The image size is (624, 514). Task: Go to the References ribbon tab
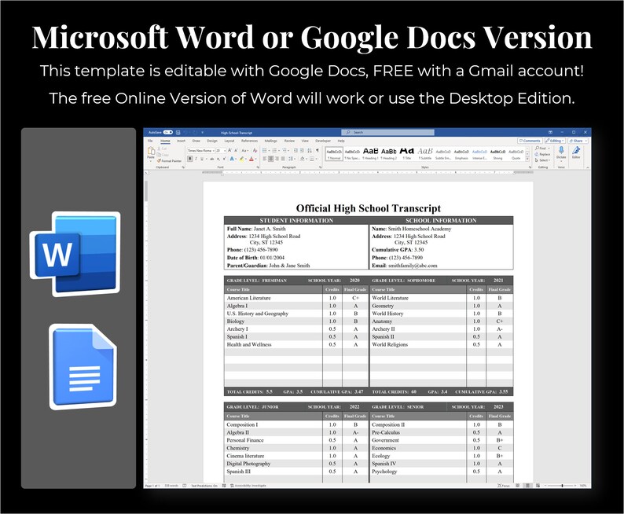249,141
